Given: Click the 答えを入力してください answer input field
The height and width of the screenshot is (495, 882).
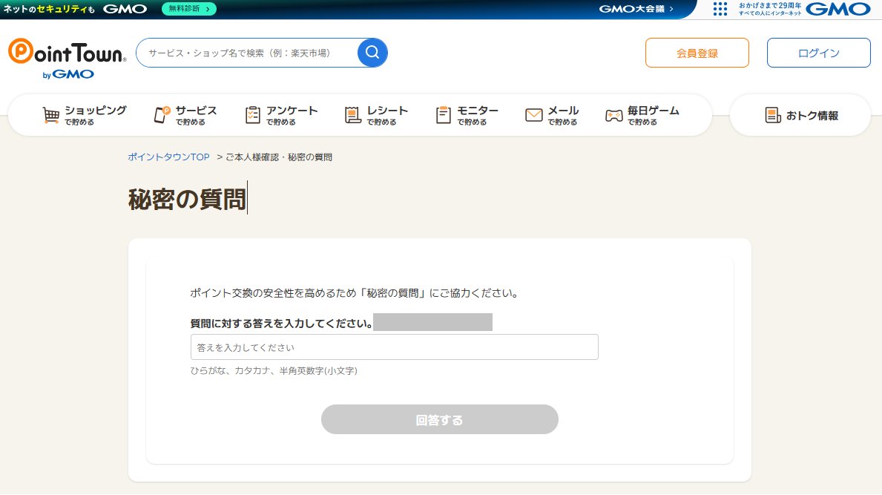Looking at the screenshot, I should (394, 347).
